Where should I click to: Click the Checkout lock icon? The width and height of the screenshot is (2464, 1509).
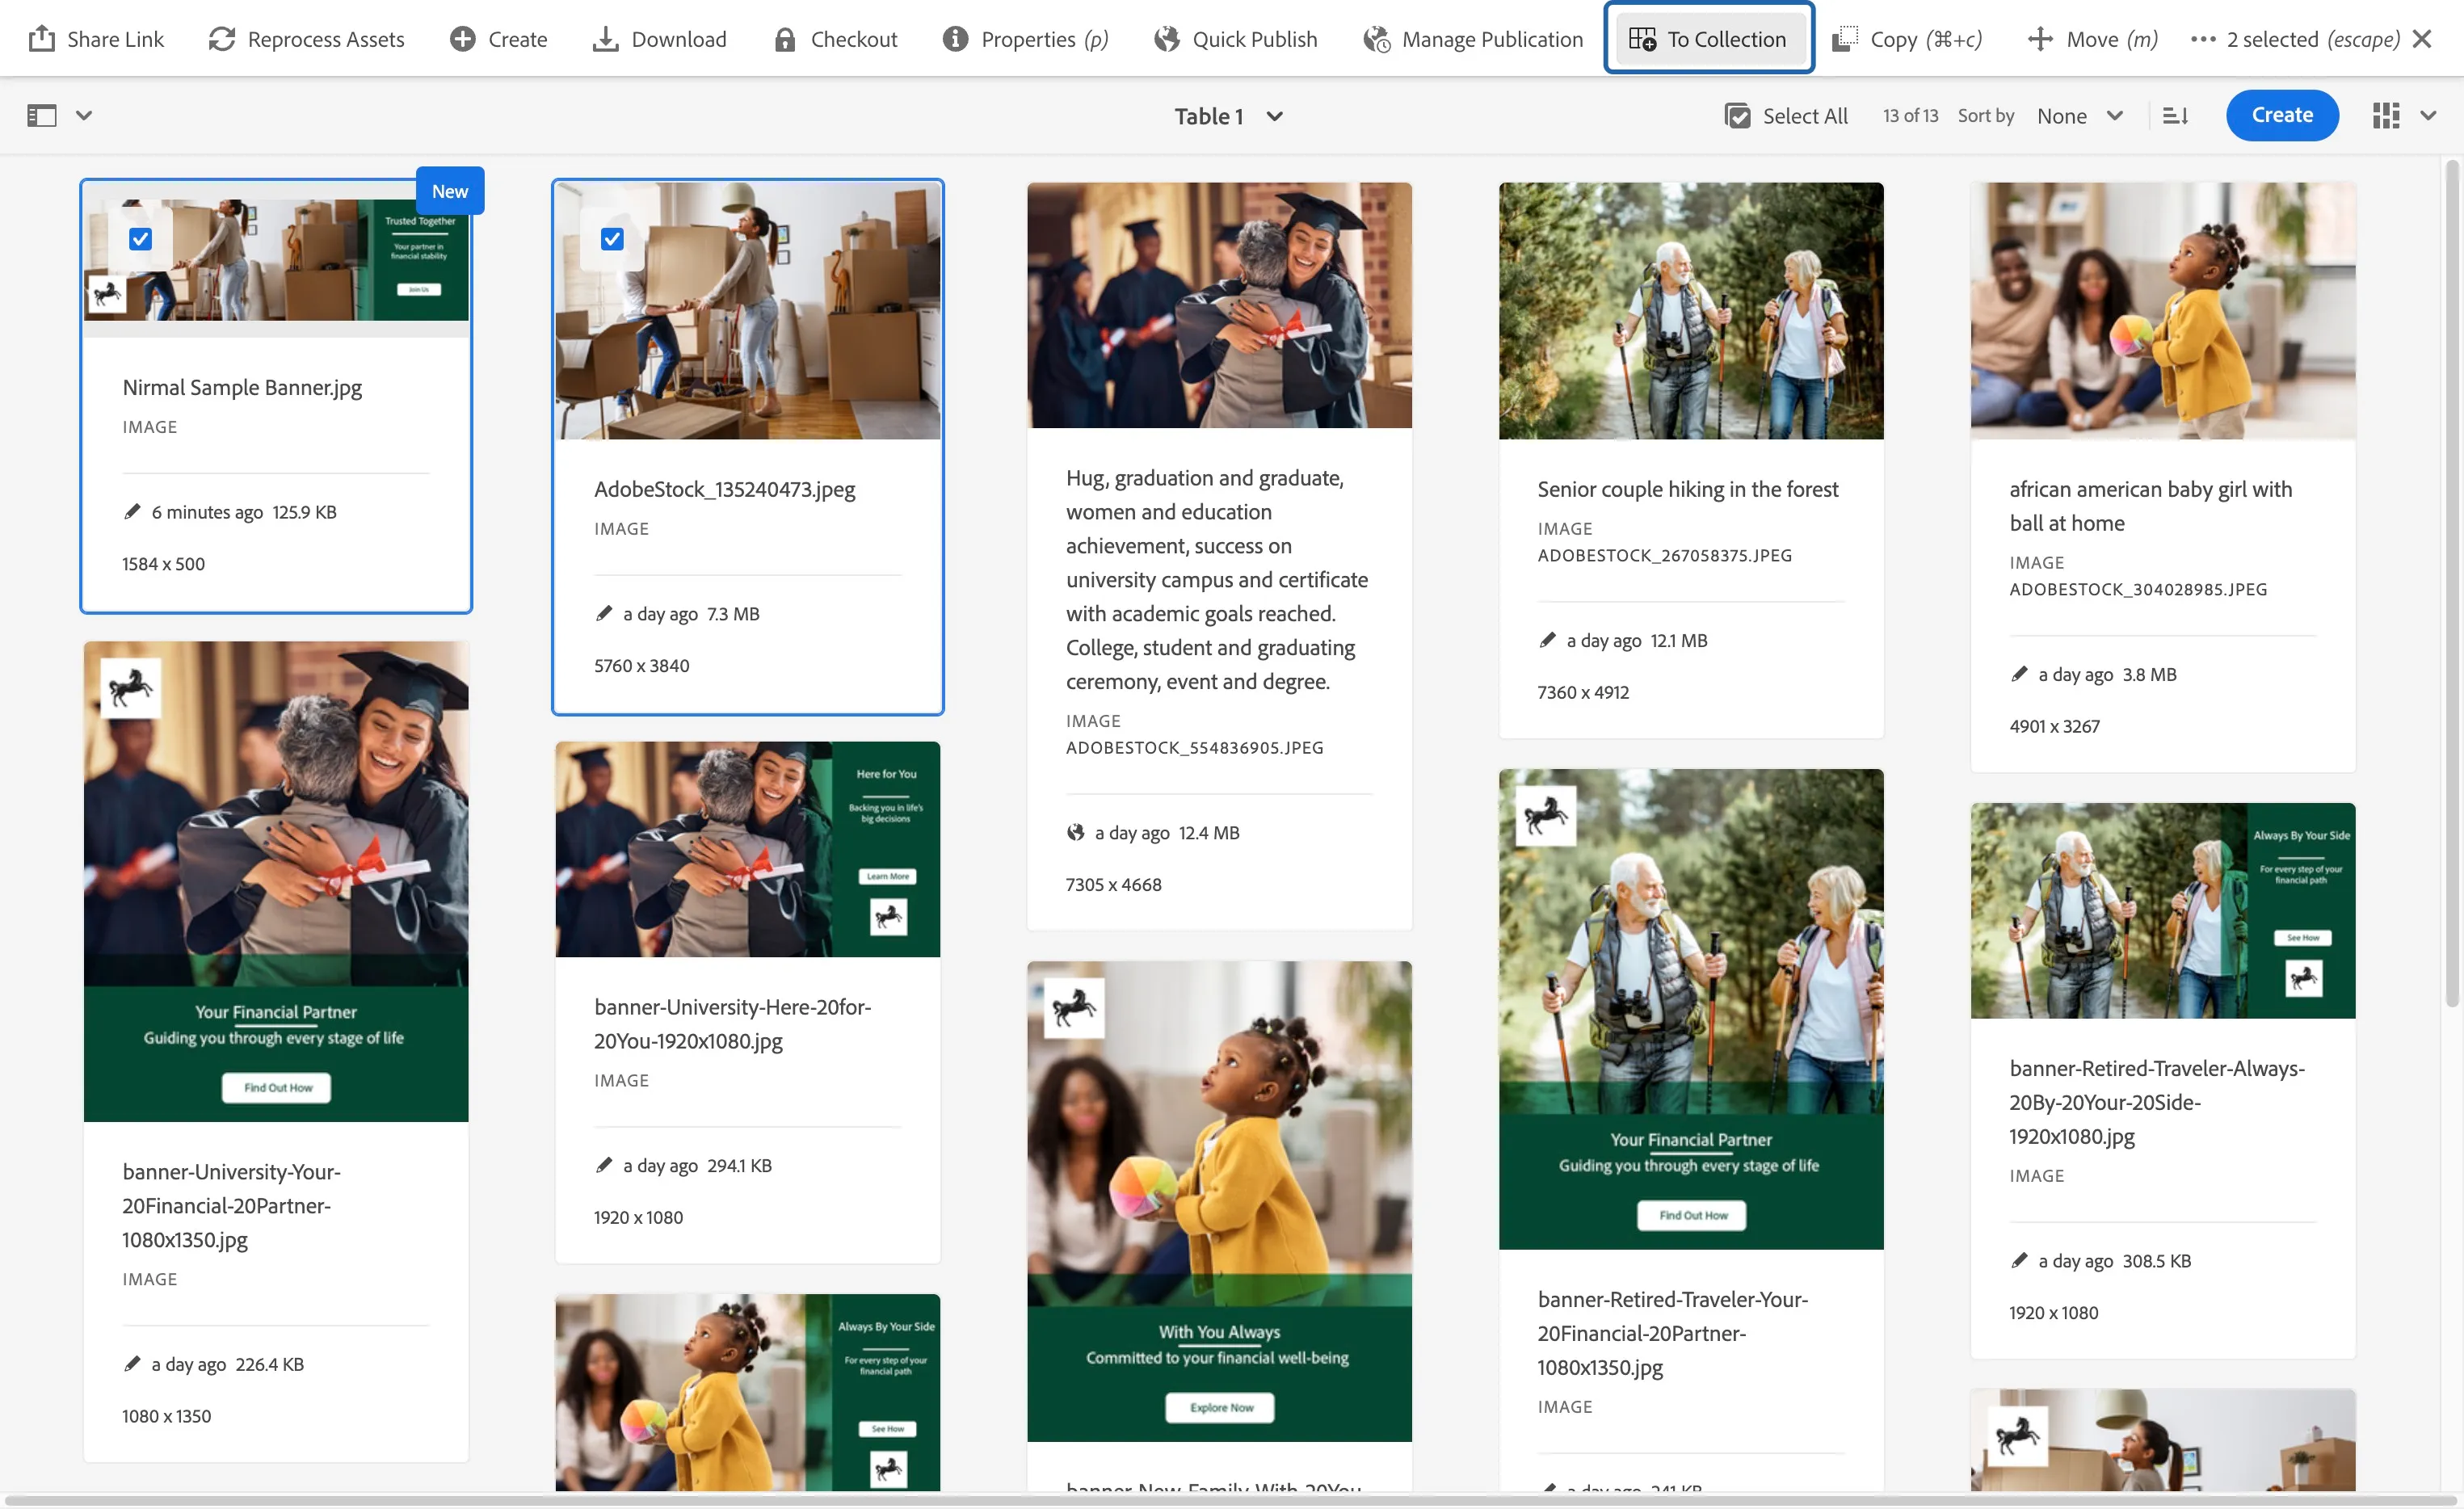coord(785,39)
